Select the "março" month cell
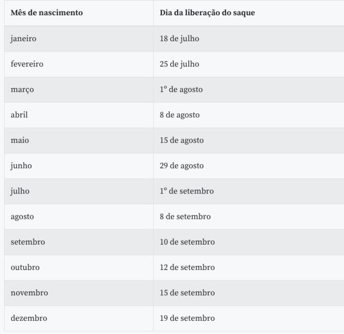Image resolution: width=344 pixels, height=334 pixels. point(22,89)
